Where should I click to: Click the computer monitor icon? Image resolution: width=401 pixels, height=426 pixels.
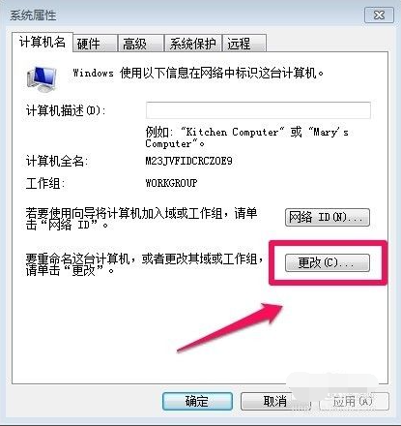point(42,78)
